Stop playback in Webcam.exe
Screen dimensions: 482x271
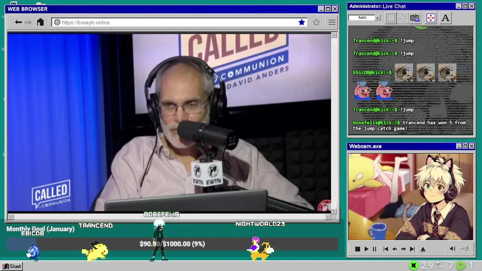tap(357, 249)
